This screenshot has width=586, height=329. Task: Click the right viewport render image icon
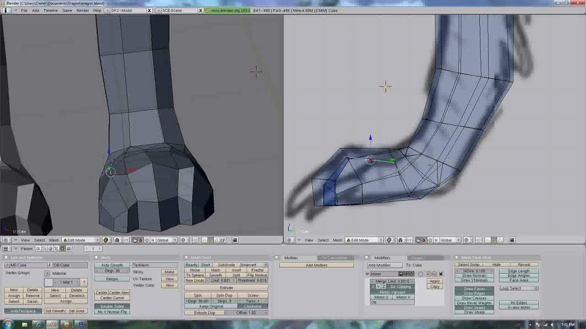512,240
